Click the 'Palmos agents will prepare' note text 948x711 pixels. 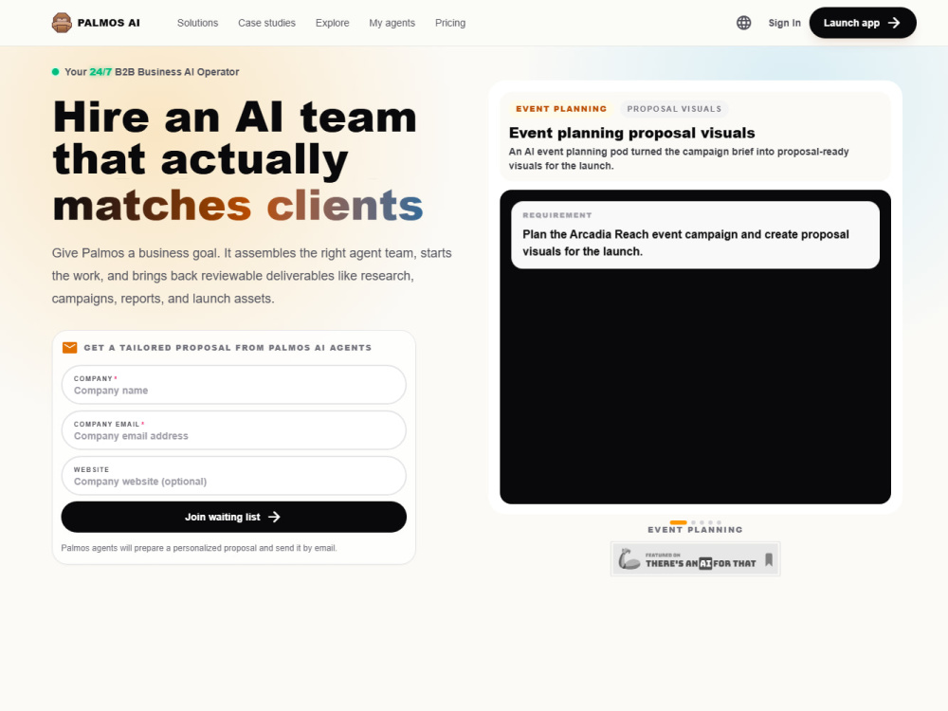[x=199, y=548]
